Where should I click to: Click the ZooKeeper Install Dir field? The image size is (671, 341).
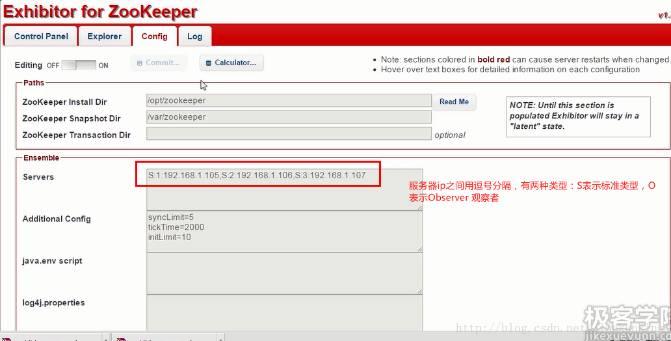pyautogui.click(x=289, y=101)
